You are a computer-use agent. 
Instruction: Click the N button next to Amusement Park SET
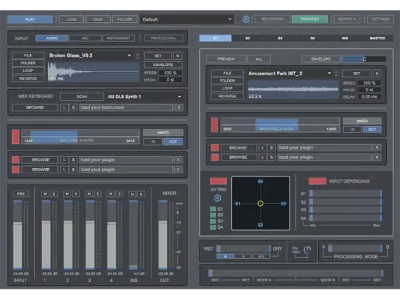coord(377,74)
